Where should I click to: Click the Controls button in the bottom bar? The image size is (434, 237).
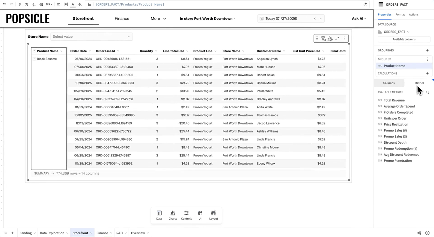[x=186, y=215]
